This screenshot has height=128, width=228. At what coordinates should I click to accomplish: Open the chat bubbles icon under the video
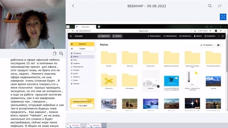point(61,53)
